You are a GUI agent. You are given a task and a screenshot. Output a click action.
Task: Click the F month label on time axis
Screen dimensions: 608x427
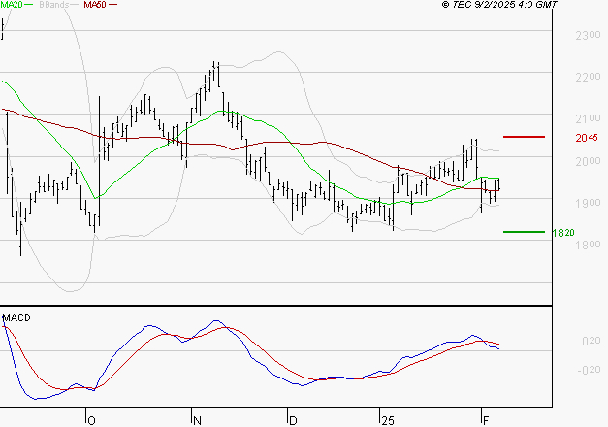[x=486, y=421]
